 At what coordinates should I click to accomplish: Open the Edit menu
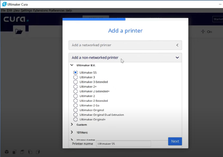click(x=9, y=10)
